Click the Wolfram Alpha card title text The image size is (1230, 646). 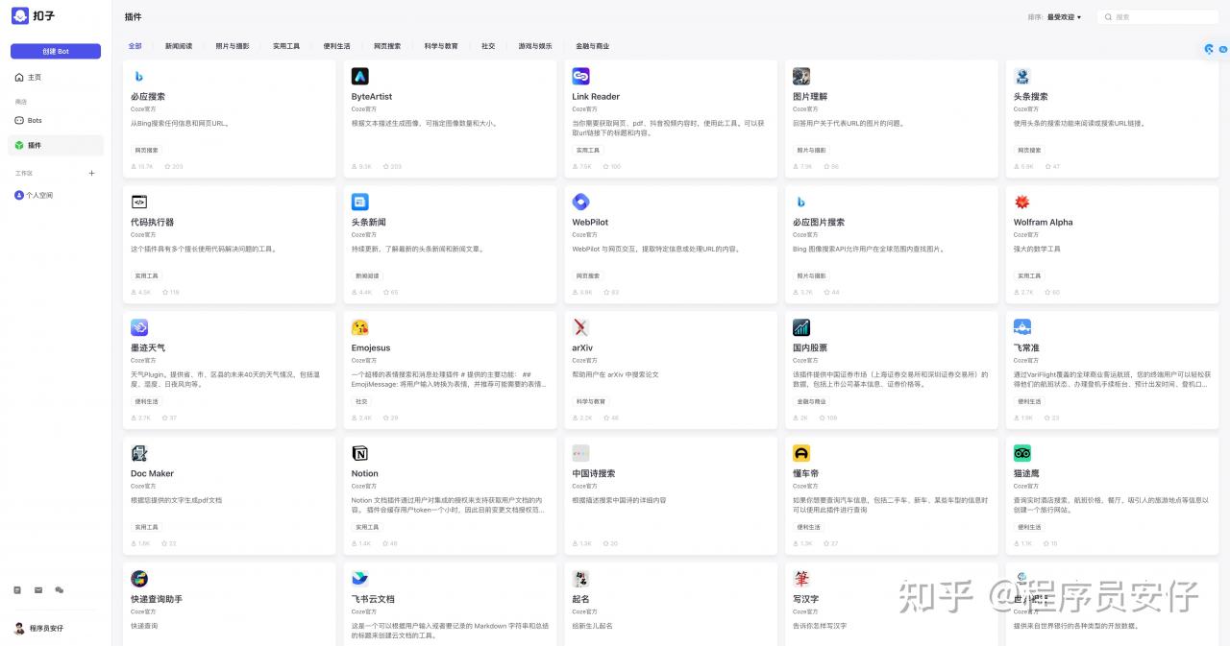(1044, 223)
